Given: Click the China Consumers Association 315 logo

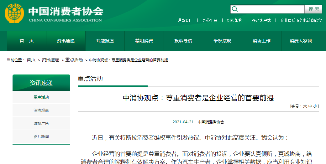Looking at the screenshot, I should pyautogui.click(x=14, y=13).
